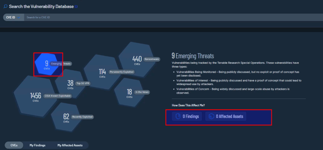Switch to the My Findings tab
This screenshot has height=150, width=323.
click(38, 145)
